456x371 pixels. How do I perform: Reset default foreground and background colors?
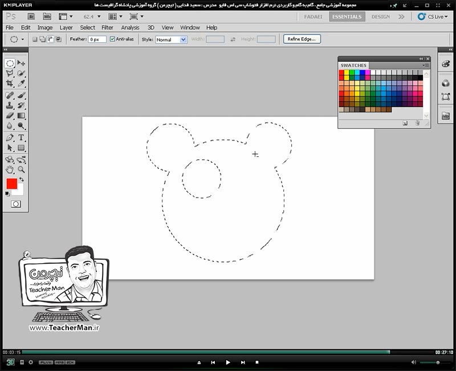point(7,193)
